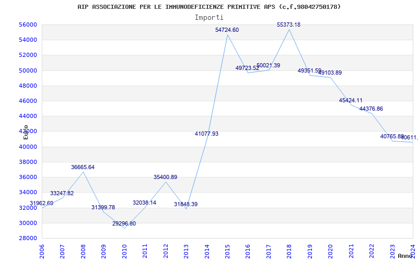Image resolution: width=418 pixels, height=261 pixels.
Task: Click the 50021.39 value label
Action: (x=268, y=66)
